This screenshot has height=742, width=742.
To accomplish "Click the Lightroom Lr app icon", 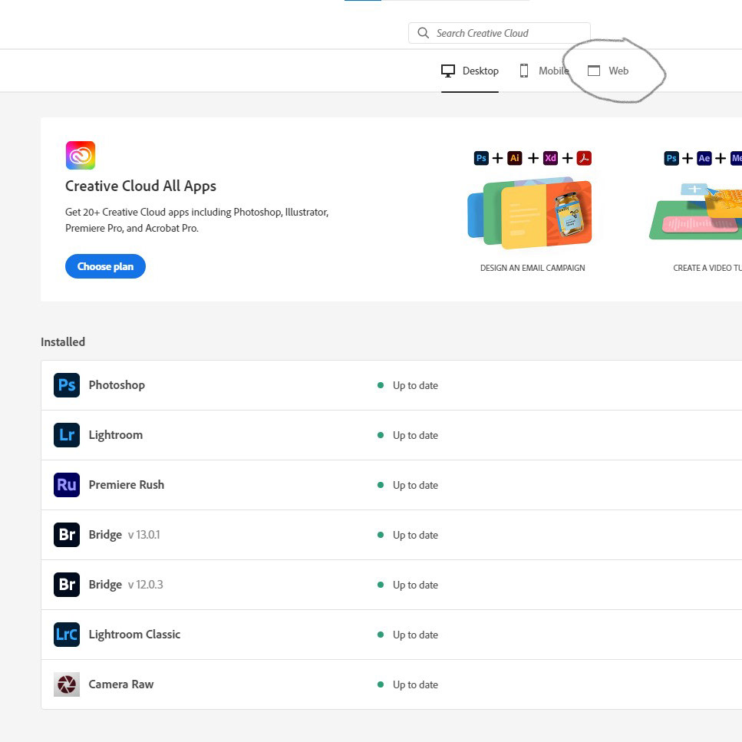I will point(67,435).
